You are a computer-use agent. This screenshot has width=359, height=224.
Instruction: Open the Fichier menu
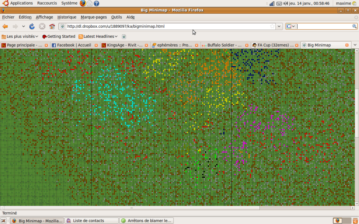(x=8, y=17)
